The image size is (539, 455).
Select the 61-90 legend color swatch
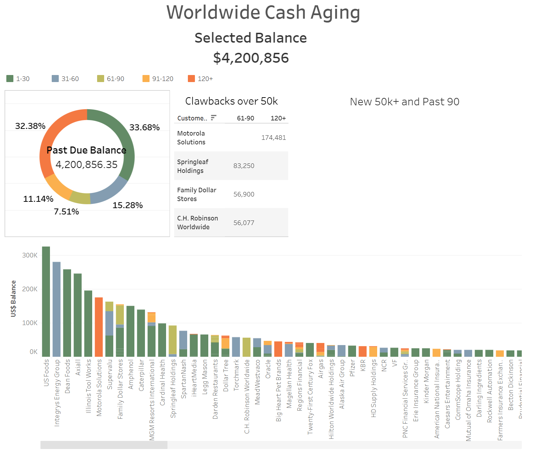pyautogui.click(x=101, y=79)
